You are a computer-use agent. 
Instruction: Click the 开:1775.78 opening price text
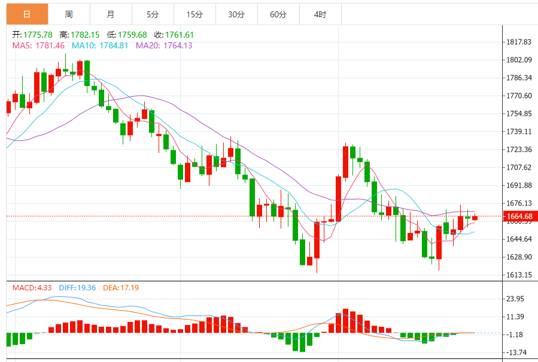[x=32, y=35]
